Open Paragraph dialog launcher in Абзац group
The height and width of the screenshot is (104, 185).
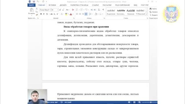[x=104, y=18]
